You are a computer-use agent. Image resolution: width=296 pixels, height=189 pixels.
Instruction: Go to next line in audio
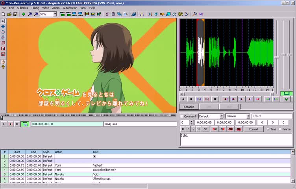[x=191, y=99]
